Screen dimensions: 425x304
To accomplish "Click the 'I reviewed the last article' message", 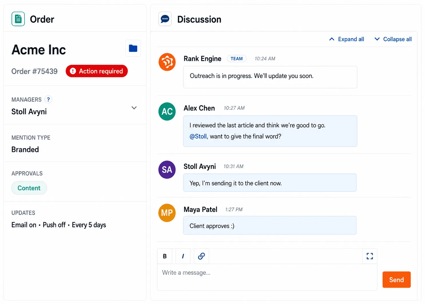I will pyautogui.click(x=270, y=131).
